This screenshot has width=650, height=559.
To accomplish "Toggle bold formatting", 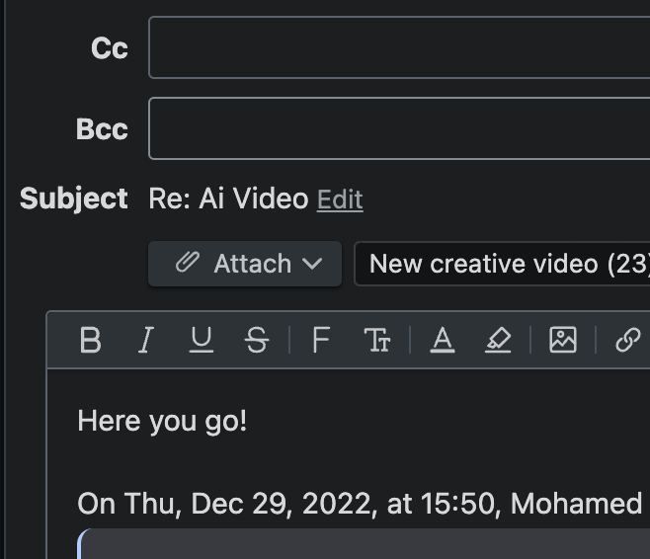I will (91, 341).
